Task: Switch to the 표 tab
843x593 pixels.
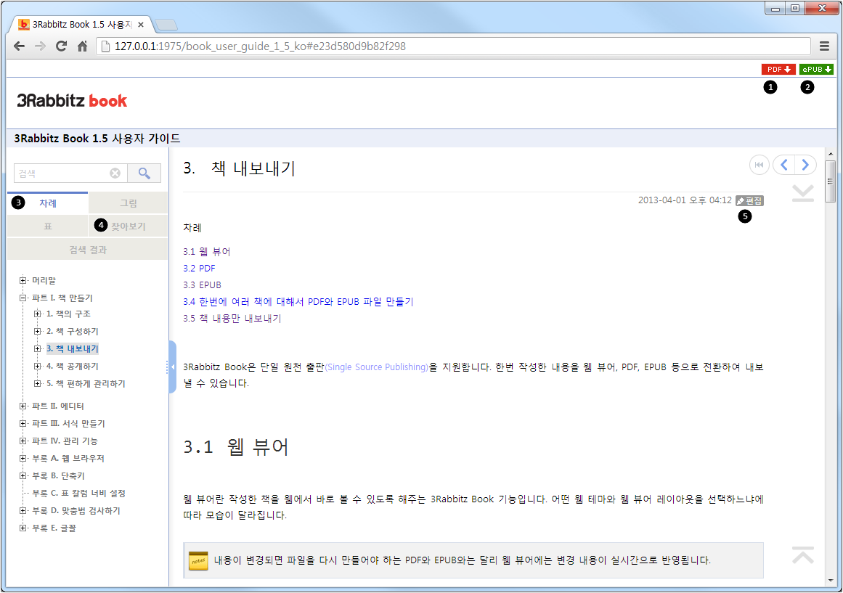Action: [48, 226]
